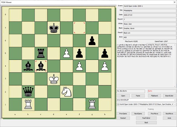177x127 pixels.
Task: Click the white rook on b1
Action: point(28,104)
